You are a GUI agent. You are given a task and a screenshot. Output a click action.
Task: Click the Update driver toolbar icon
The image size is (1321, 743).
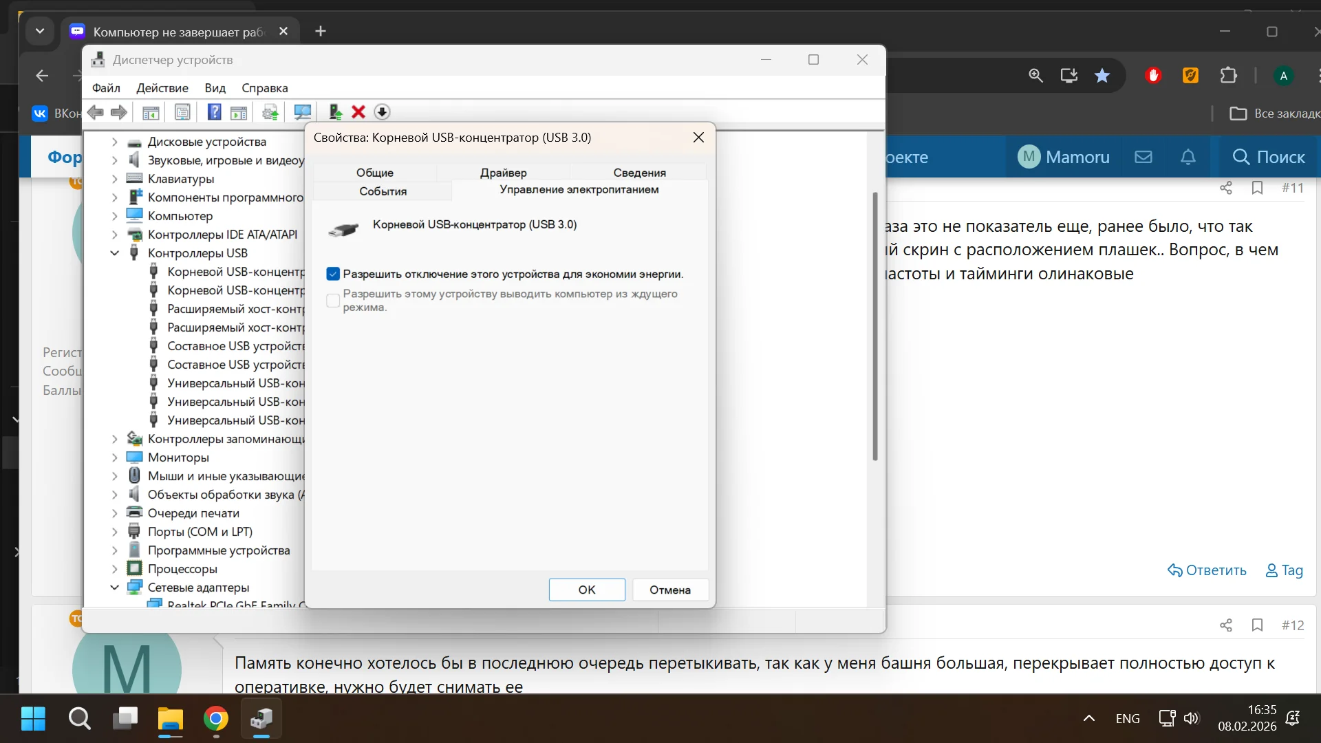coord(335,112)
